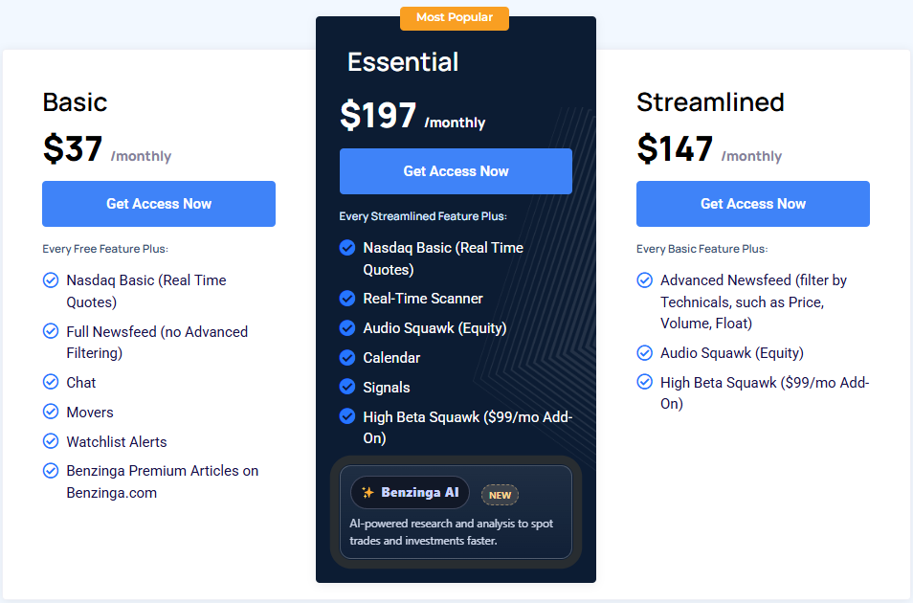Click Basic plan's Get Access Now button
The width and height of the screenshot is (913, 603).
tap(159, 204)
